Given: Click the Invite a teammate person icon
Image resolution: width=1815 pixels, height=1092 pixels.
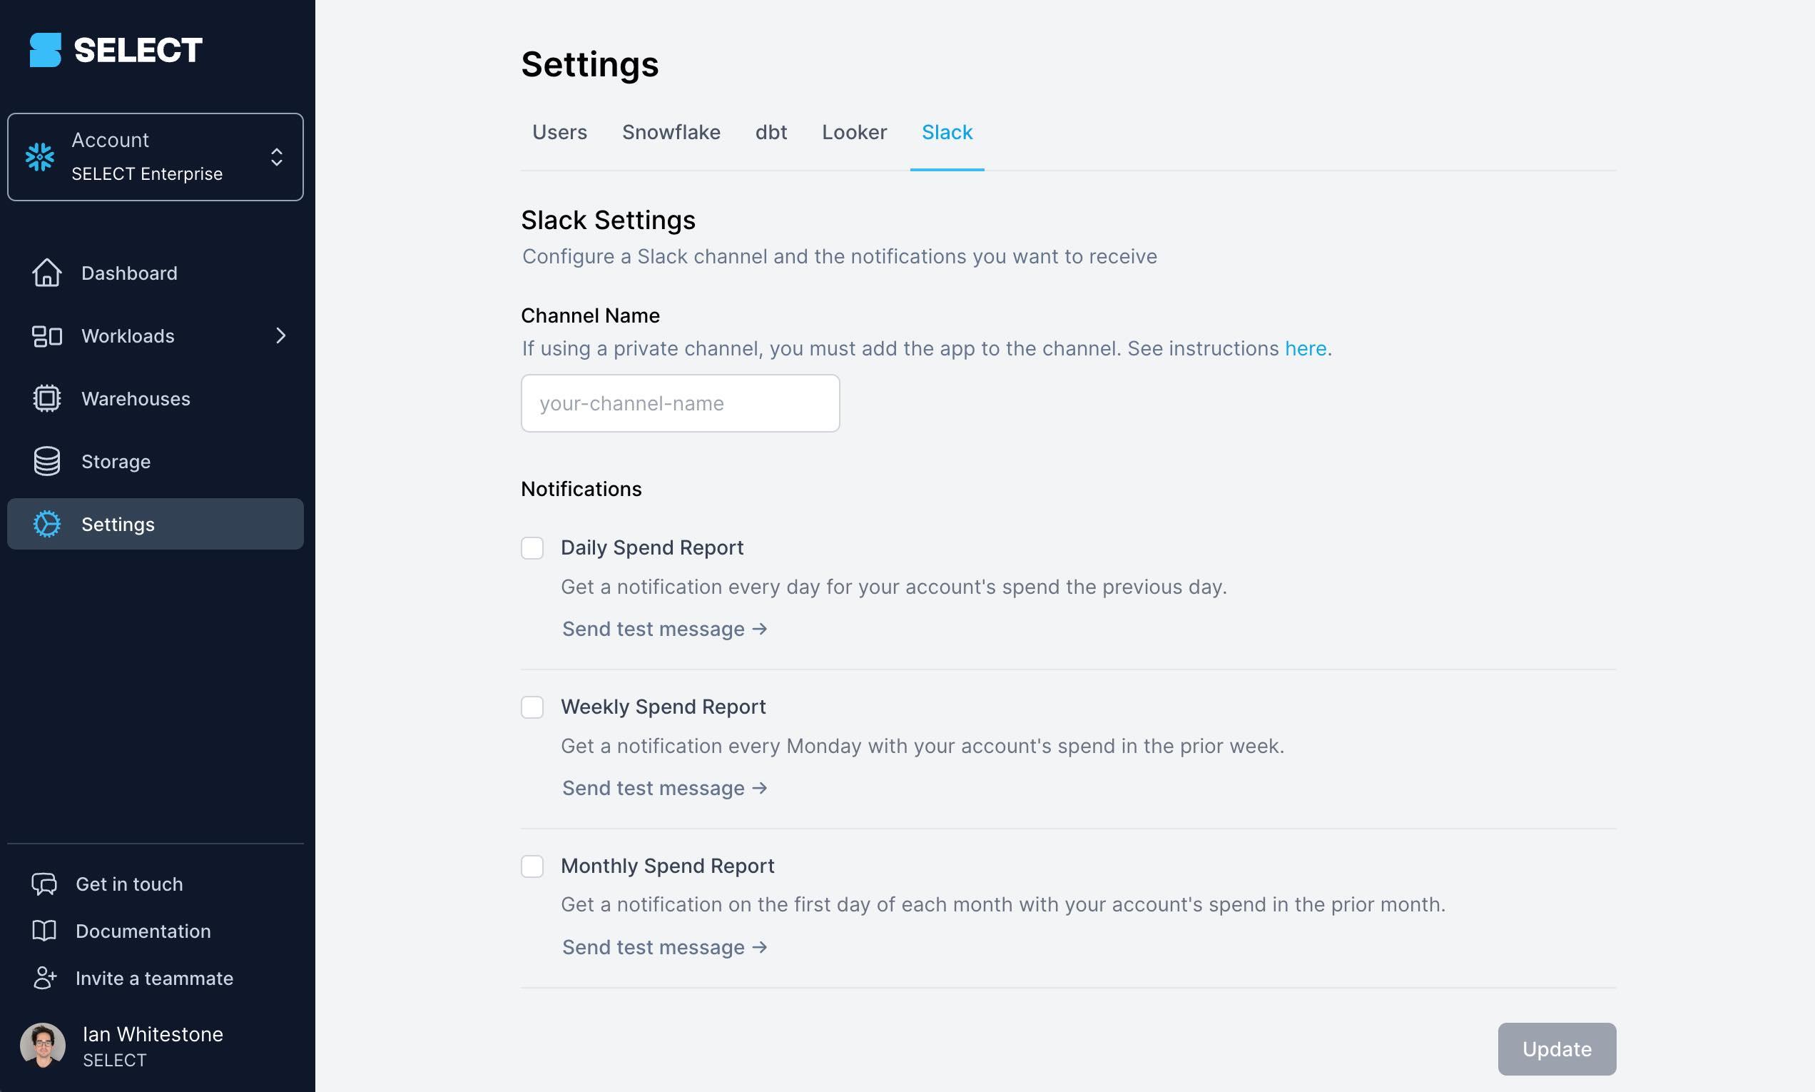Looking at the screenshot, I should tap(44, 978).
